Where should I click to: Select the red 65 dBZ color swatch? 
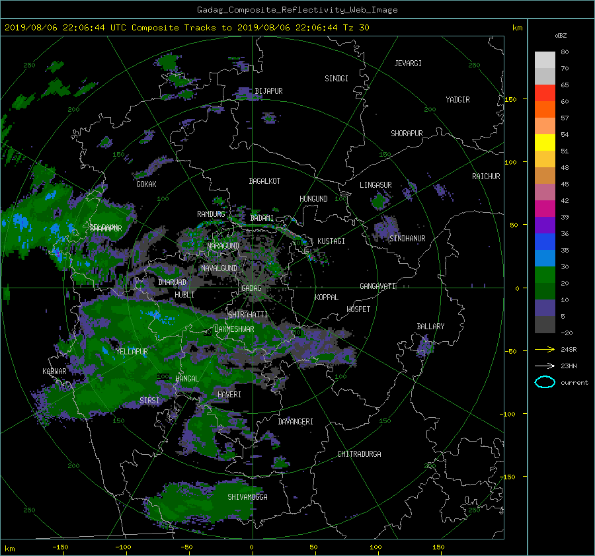coord(545,93)
